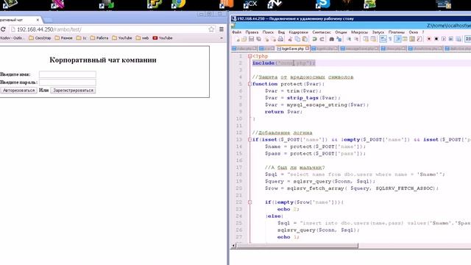Collapse function protect fold on line 5

click(x=249, y=84)
